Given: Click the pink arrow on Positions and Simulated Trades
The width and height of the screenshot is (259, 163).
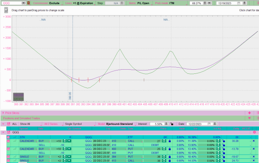Looking at the screenshot, I should coord(249,118).
